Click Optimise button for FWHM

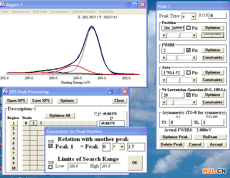[213, 50]
